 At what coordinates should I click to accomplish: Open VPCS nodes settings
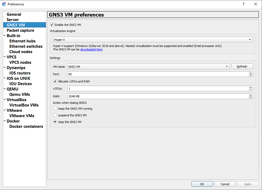[20, 62]
